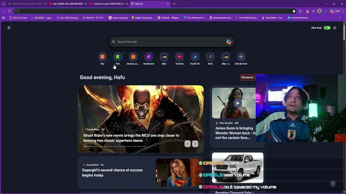Screen dimensions: 346x194
Task: Open the Emoji Maker bookmark
Action: pyautogui.click(x=272, y=18)
